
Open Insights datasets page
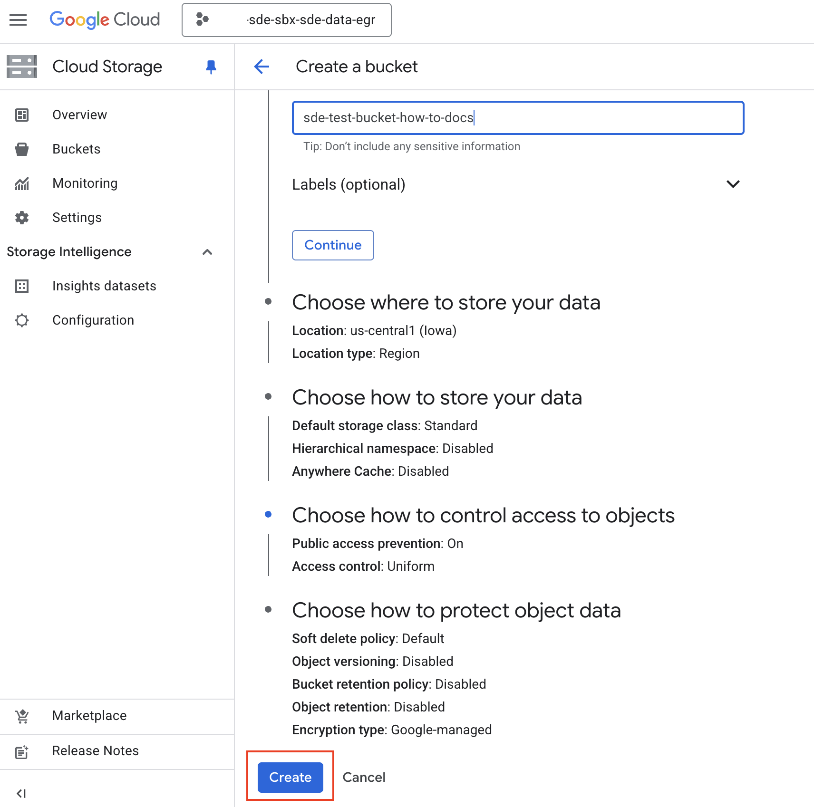click(x=104, y=286)
